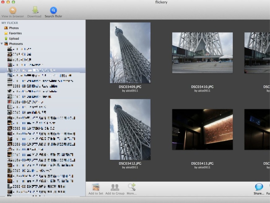
Task: Click the Add to Group people icon
Action: pos(115,187)
